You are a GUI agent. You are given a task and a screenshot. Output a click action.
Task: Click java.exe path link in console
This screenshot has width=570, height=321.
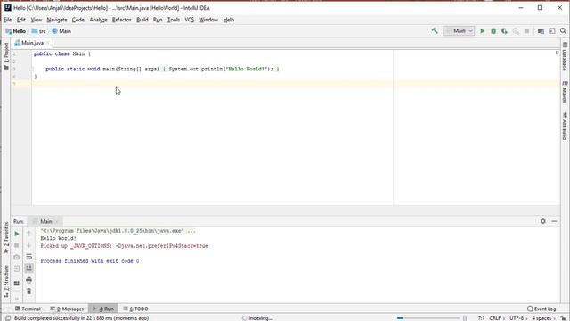pyautogui.click(x=112, y=231)
